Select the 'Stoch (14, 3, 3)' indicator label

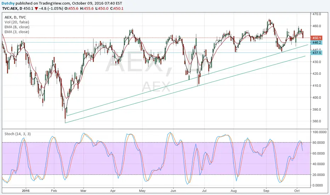[18, 134]
